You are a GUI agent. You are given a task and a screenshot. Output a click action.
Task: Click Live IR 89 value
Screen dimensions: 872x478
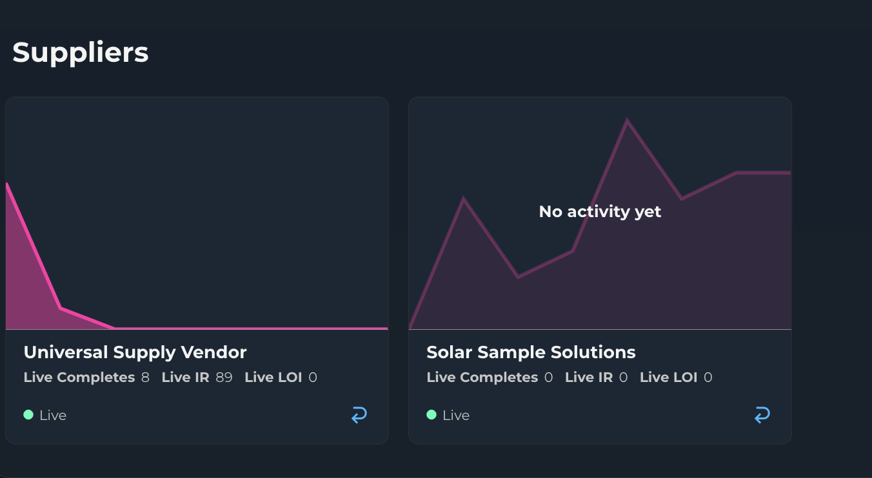197,378
